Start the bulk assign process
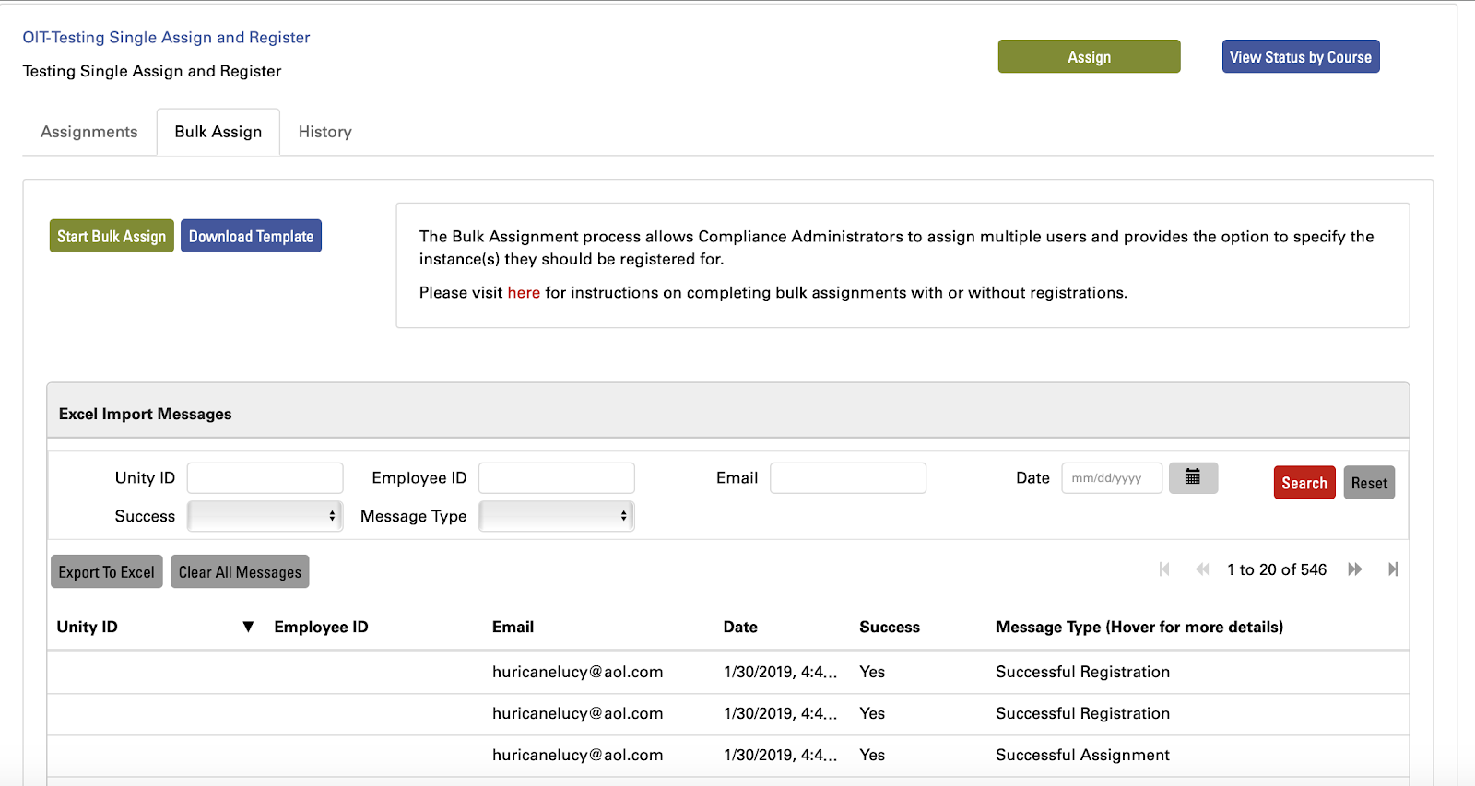The height and width of the screenshot is (786, 1475). (112, 236)
